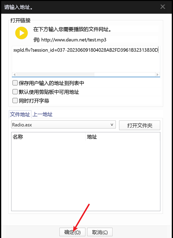
Task: Switch to the 上一地址 tab
Action: tap(42, 114)
